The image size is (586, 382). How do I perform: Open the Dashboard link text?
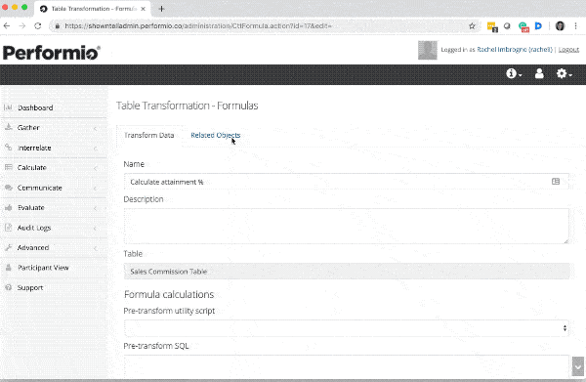[35, 107]
